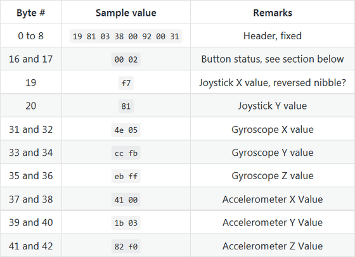Click the 00 02 button status code

126,60
